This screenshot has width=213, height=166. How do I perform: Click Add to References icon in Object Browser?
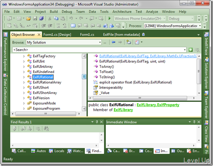[128, 42]
